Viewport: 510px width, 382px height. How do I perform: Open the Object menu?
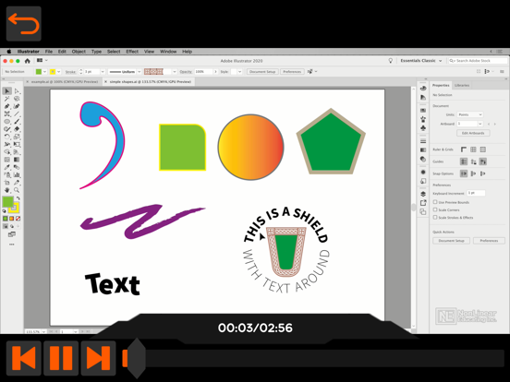coord(79,52)
